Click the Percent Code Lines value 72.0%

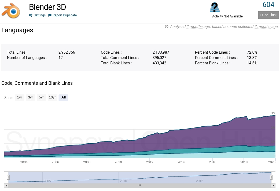click(252, 52)
